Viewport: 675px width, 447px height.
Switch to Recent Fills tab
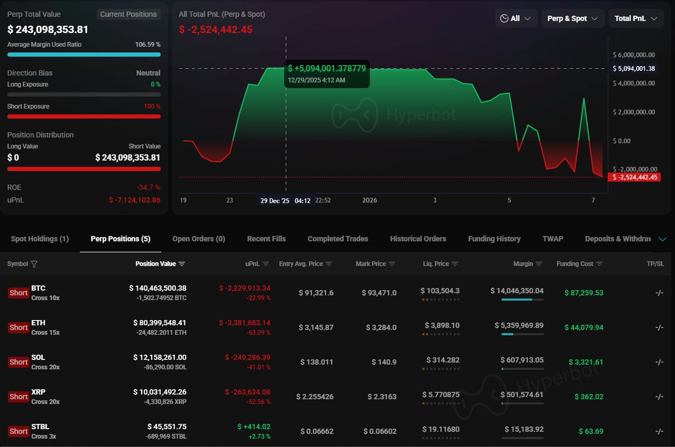tap(267, 239)
